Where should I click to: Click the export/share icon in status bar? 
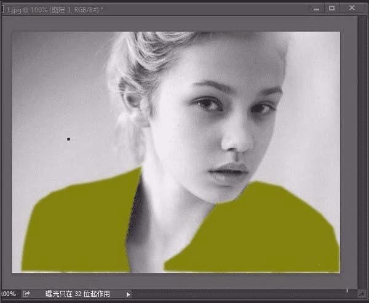click(26, 294)
